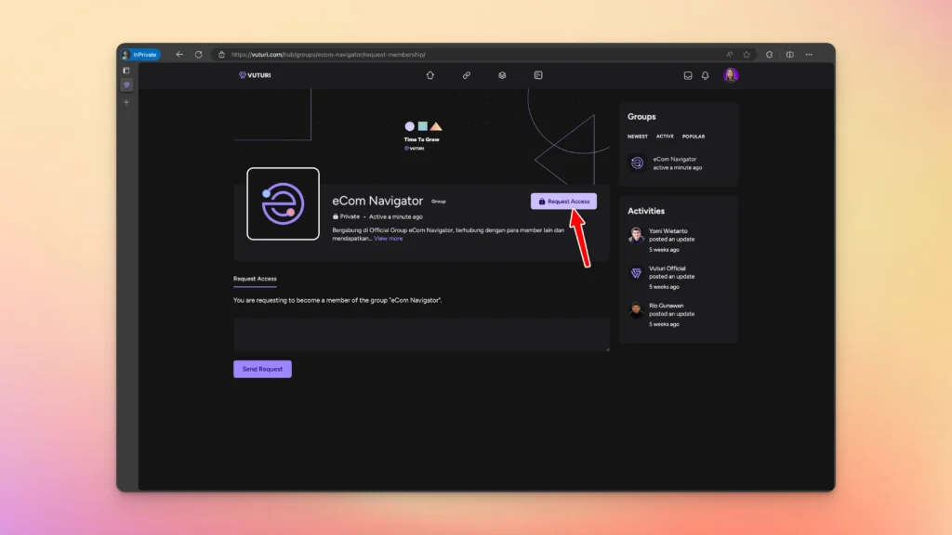952x535 pixels.
Task: Click the Request Access button in group header
Action: [x=563, y=202]
